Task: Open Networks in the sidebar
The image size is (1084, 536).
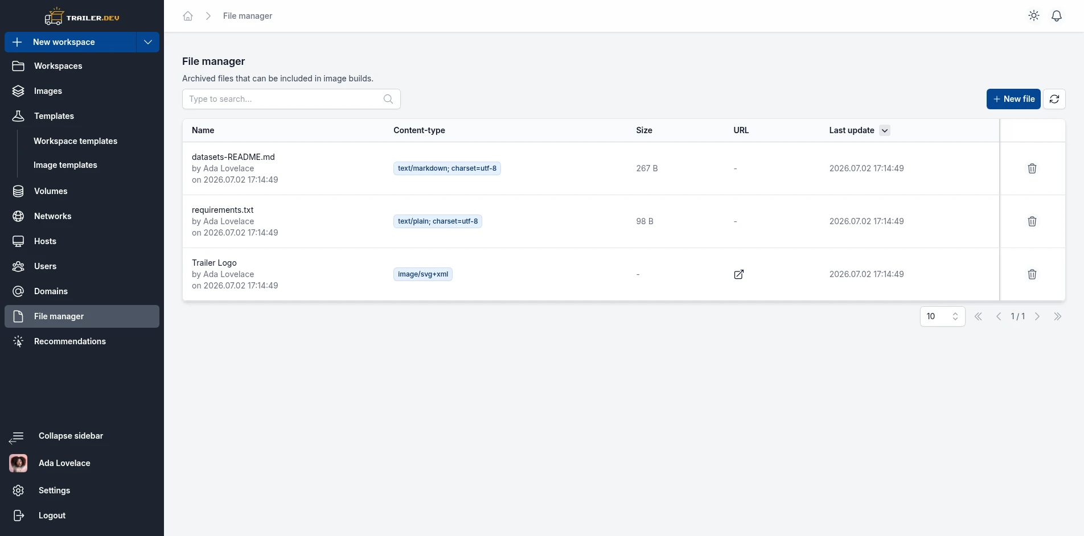Action: pyautogui.click(x=82, y=216)
